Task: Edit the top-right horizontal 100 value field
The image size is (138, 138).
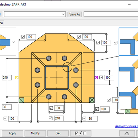Action: pos(87,37)
